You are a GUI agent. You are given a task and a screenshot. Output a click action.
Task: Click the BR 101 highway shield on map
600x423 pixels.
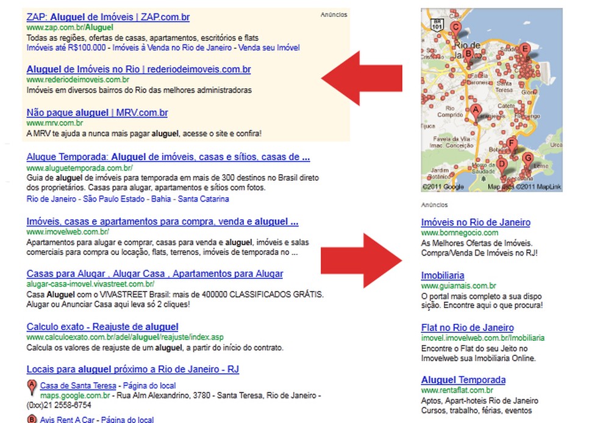coord(437,24)
